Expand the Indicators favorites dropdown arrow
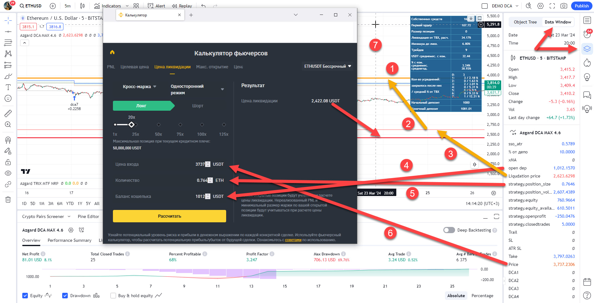The height and width of the screenshot is (303, 594). 127,6
